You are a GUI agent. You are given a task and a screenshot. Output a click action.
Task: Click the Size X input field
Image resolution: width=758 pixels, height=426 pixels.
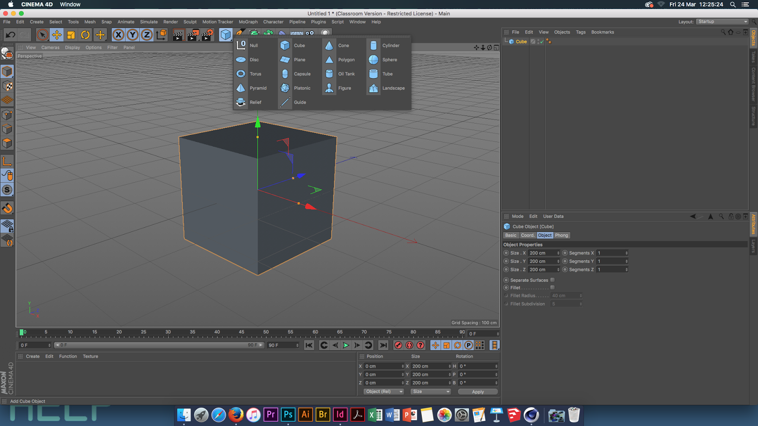542,253
